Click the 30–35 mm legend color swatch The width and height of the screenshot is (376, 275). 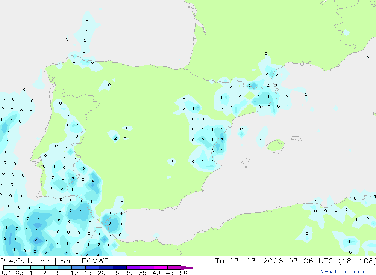(x=133, y=267)
